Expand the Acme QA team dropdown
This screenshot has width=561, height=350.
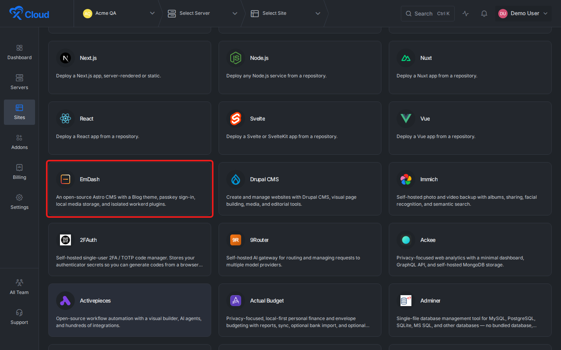(x=119, y=14)
